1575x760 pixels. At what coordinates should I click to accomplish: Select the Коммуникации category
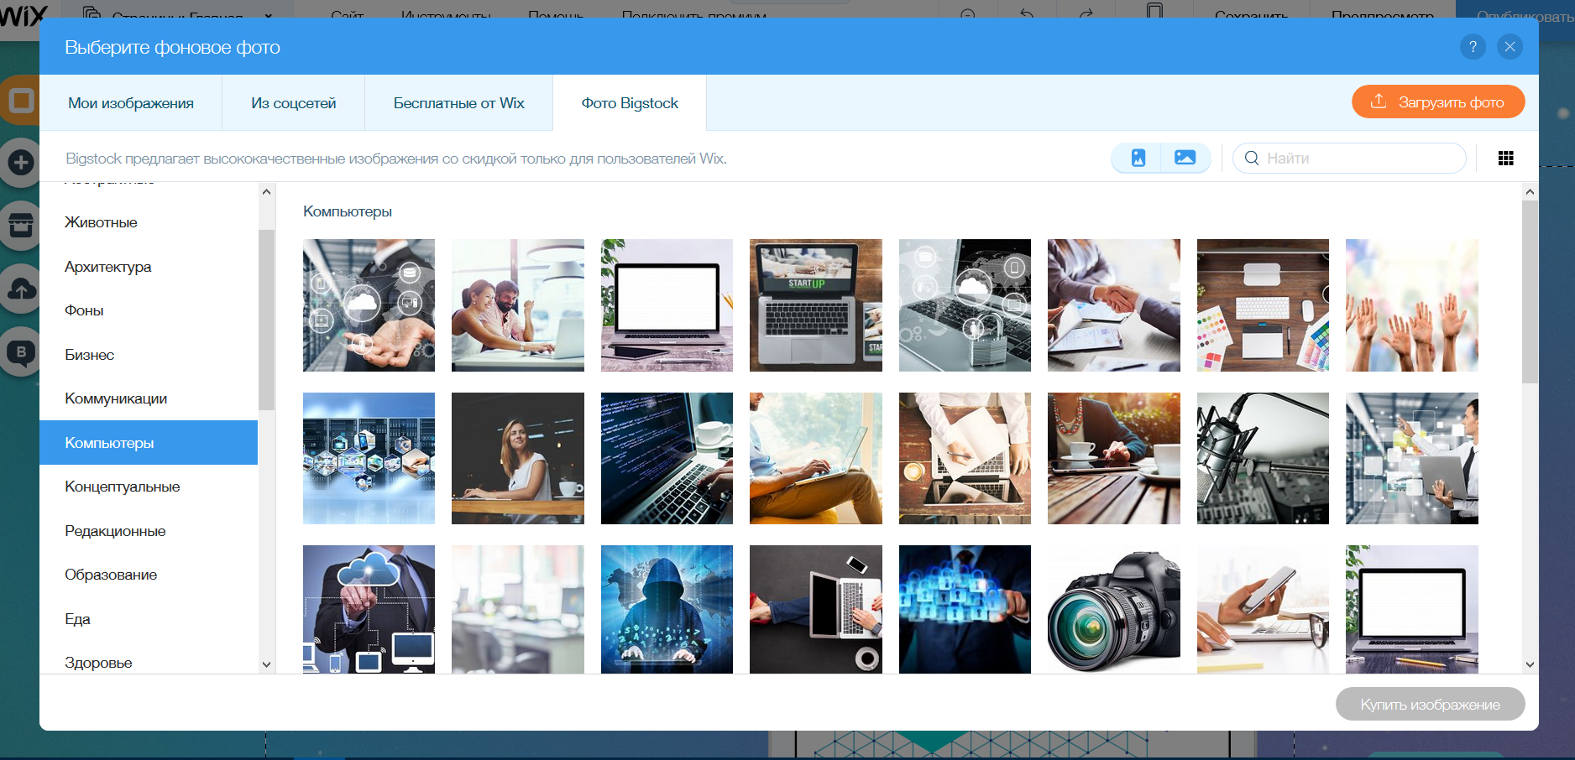[x=149, y=398]
